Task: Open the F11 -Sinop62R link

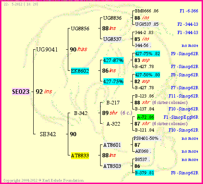Action: click(x=184, y=96)
